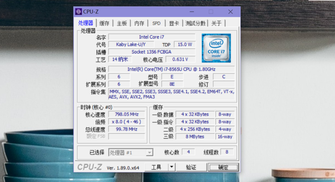Image resolution: width=335 pixels, height=182 pixels.
Task: Click the 16-way associativity value
Action: pyautogui.click(x=225, y=137)
